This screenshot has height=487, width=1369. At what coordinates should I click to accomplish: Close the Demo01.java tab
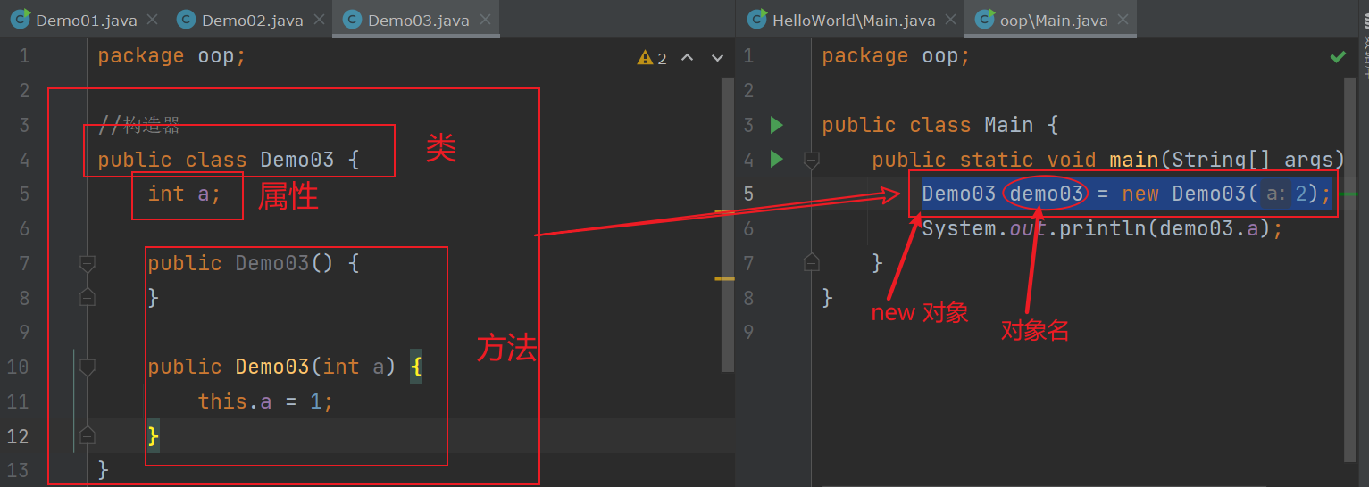click(151, 20)
